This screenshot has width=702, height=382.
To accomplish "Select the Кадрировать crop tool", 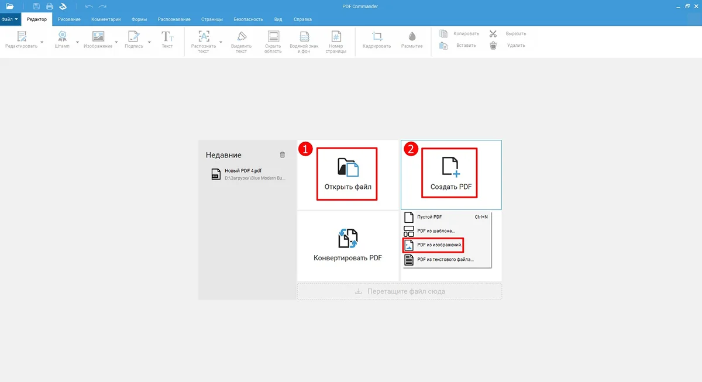I will tap(377, 37).
